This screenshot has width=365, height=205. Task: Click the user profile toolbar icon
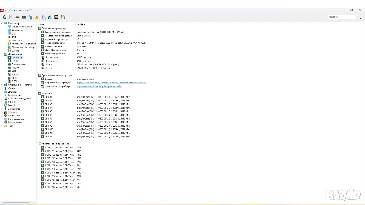tap(50, 17)
